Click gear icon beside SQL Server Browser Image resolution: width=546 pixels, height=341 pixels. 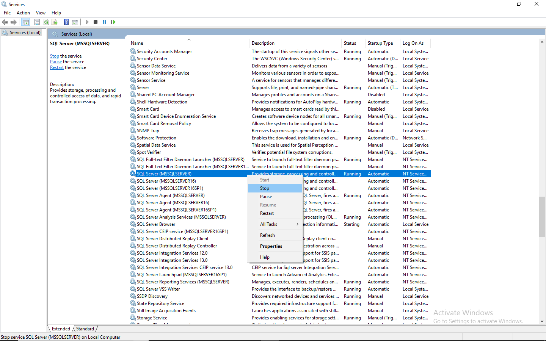point(133,224)
